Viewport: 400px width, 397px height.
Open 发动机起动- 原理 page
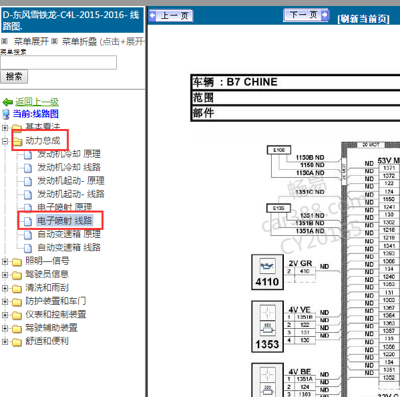[71, 180]
